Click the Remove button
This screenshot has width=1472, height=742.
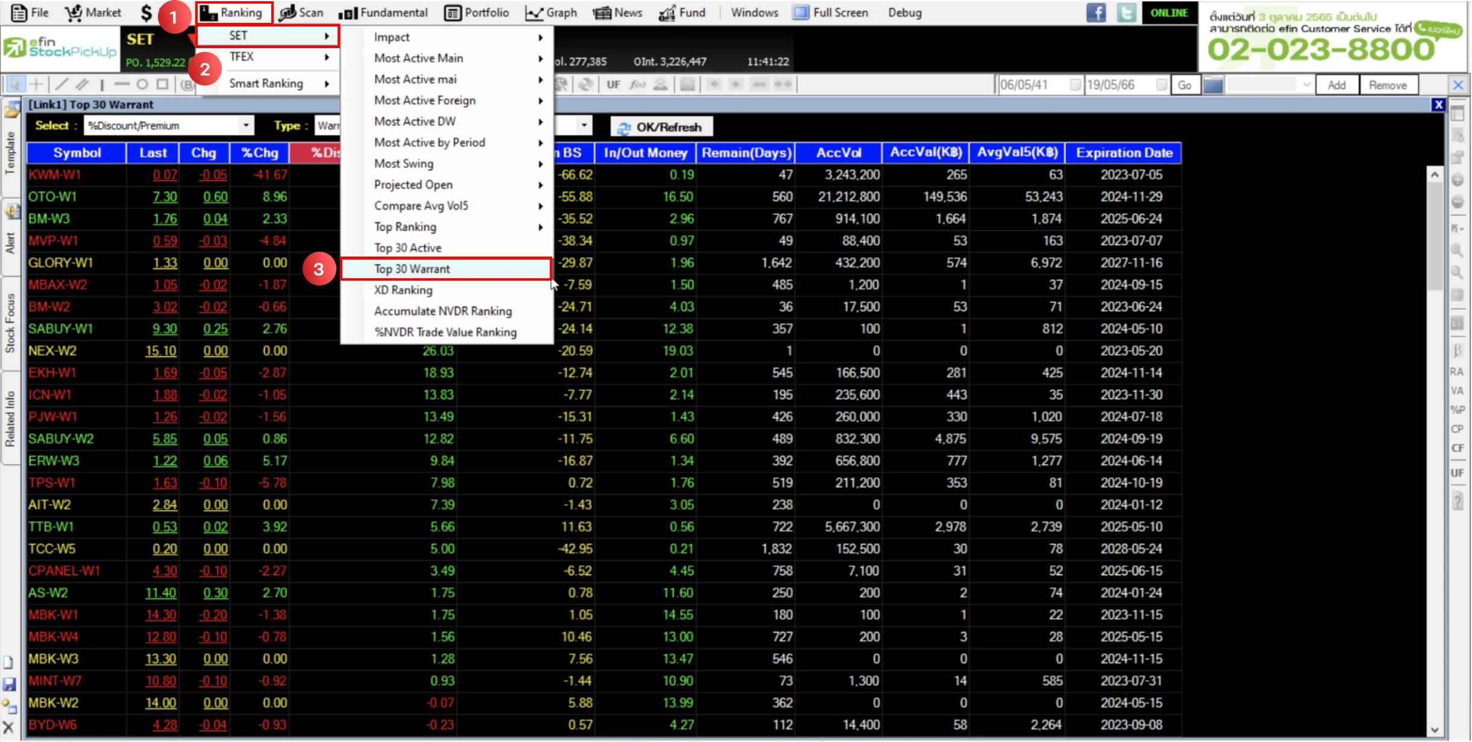tap(1388, 85)
